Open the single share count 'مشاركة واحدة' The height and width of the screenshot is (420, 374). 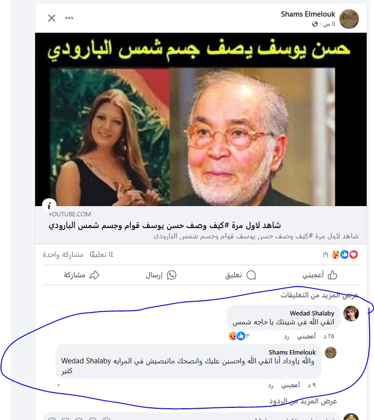[x=63, y=254]
